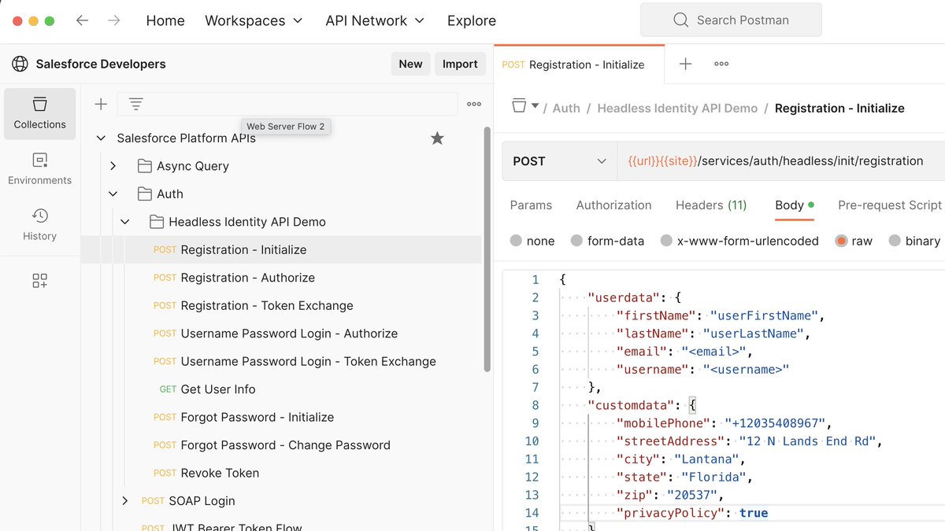Switch to the Headers tab

pyautogui.click(x=710, y=205)
